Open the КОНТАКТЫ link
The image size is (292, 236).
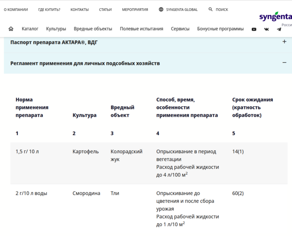79,10
